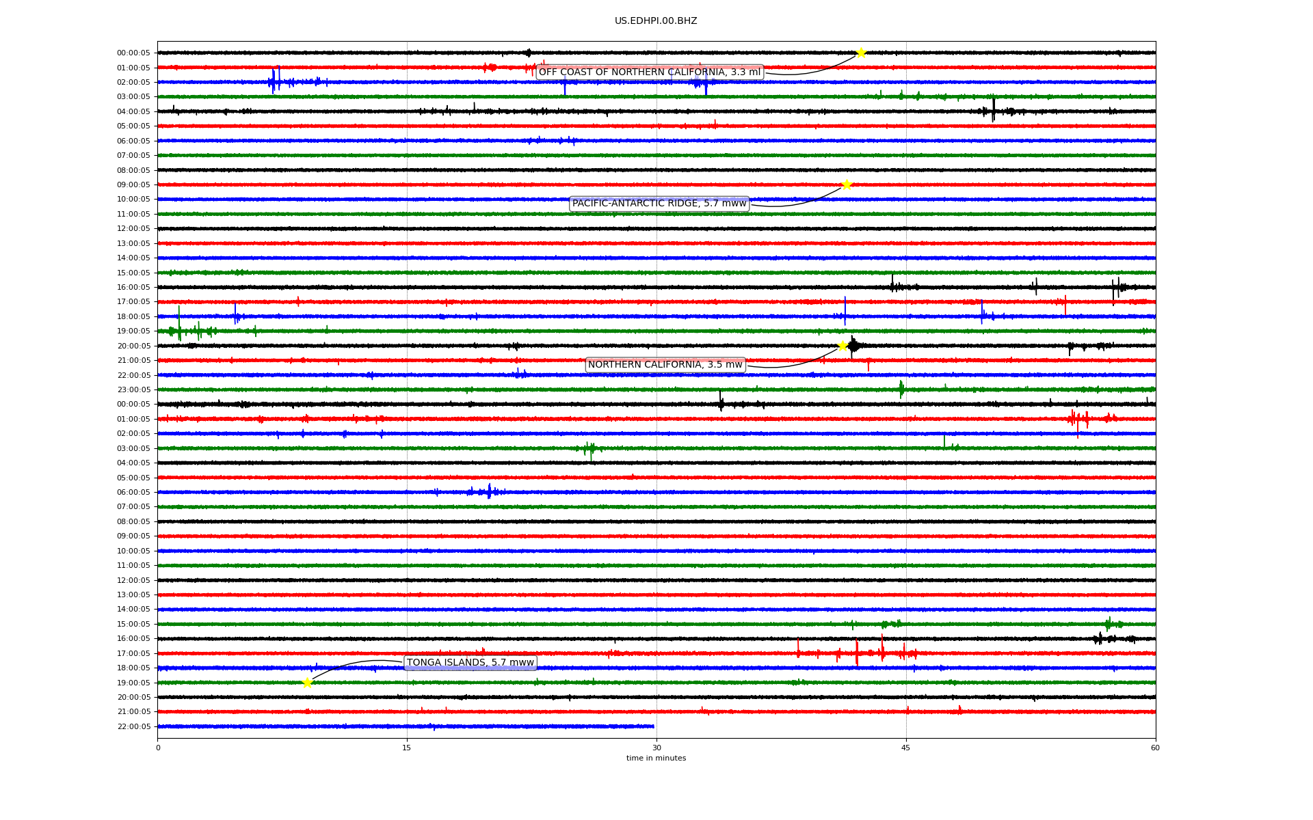Click the TONGA ISLANDS, 5.7 mww annotation
Viewport: 1313px width, 820px height.
click(x=470, y=663)
